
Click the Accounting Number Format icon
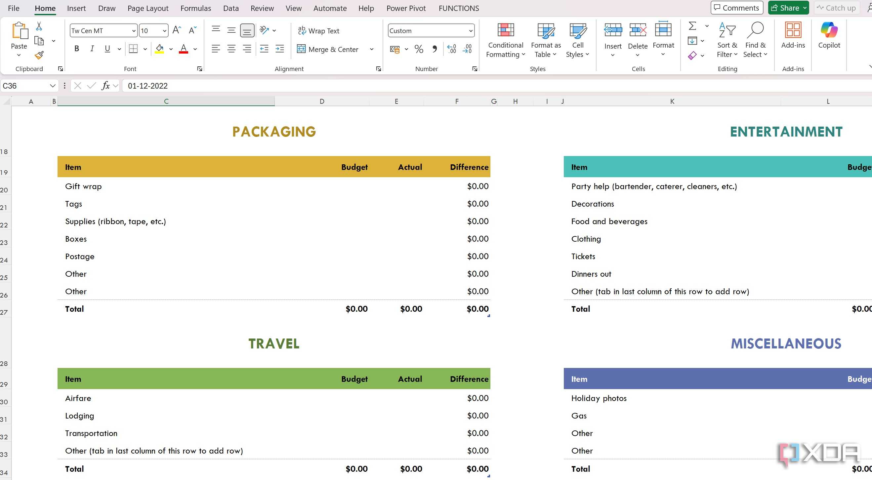click(395, 49)
